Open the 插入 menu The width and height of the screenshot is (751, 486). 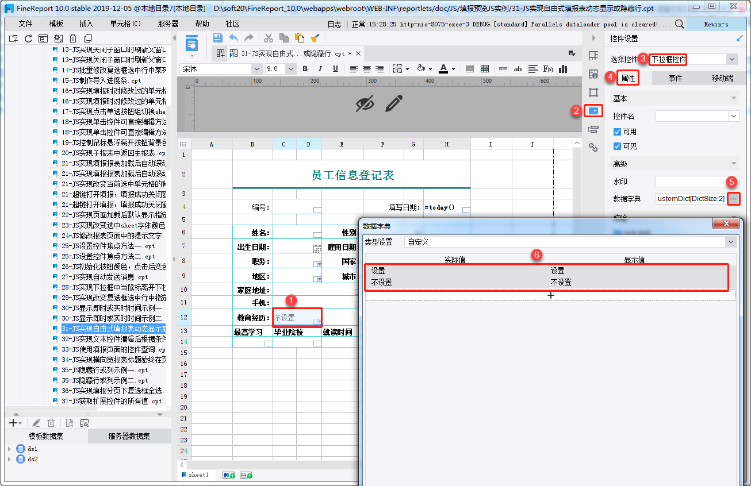pyautogui.click(x=86, y=24)
